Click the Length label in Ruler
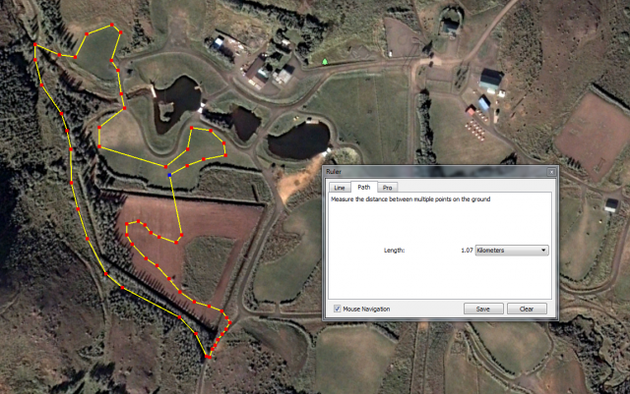 click(x=394, y=251)
